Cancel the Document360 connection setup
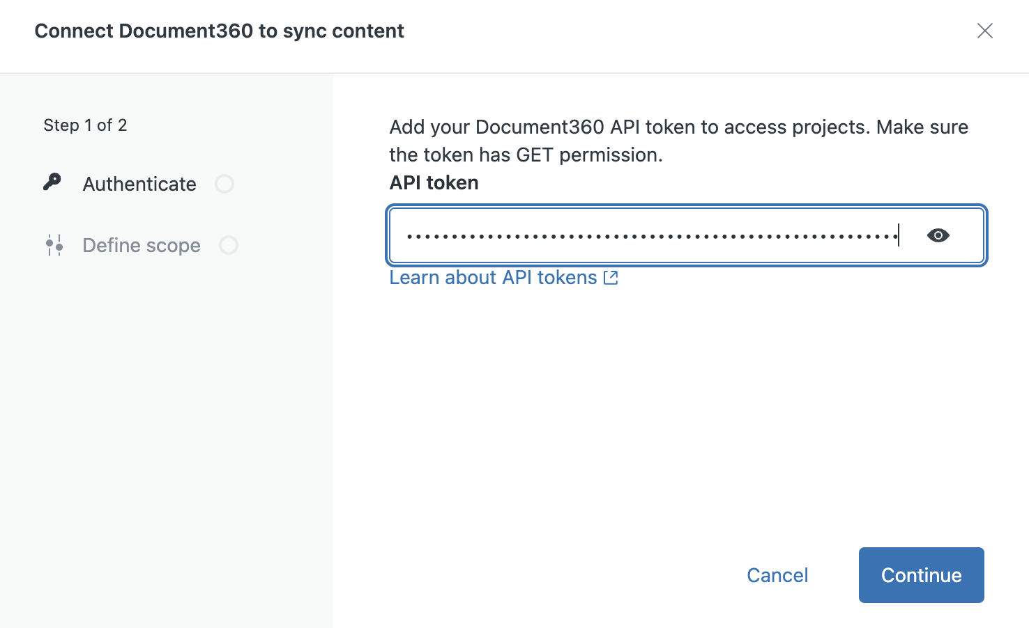1029x628 pixels. (777, 575)
